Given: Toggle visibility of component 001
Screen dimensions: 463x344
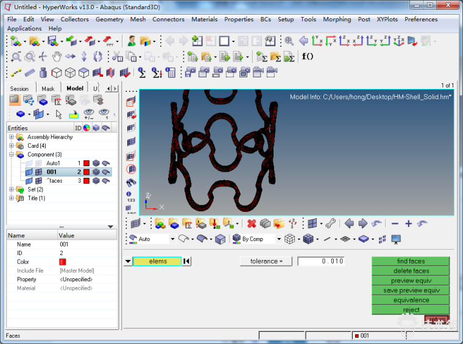Looking at the screenshot, I should click(x=29, y=172).
